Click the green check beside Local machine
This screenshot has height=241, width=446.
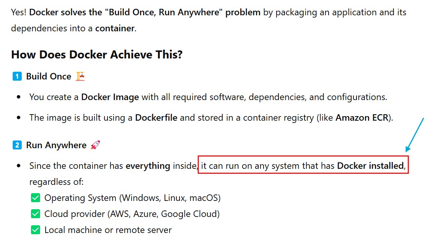point(36,230)
